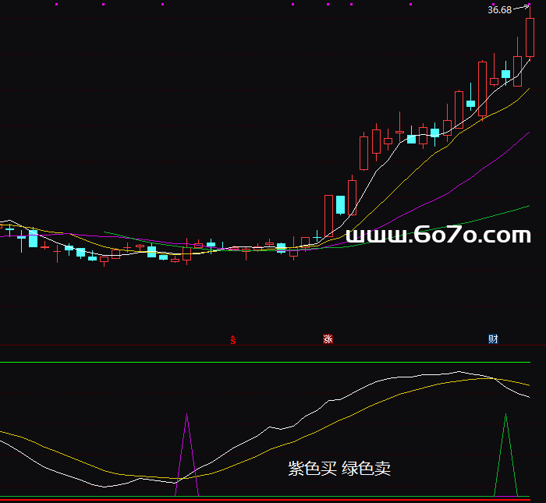The width and height of the screenshot is (546, 503).
Task: Click the red dollar sign event marker
Action: click(x=232, y=339)
